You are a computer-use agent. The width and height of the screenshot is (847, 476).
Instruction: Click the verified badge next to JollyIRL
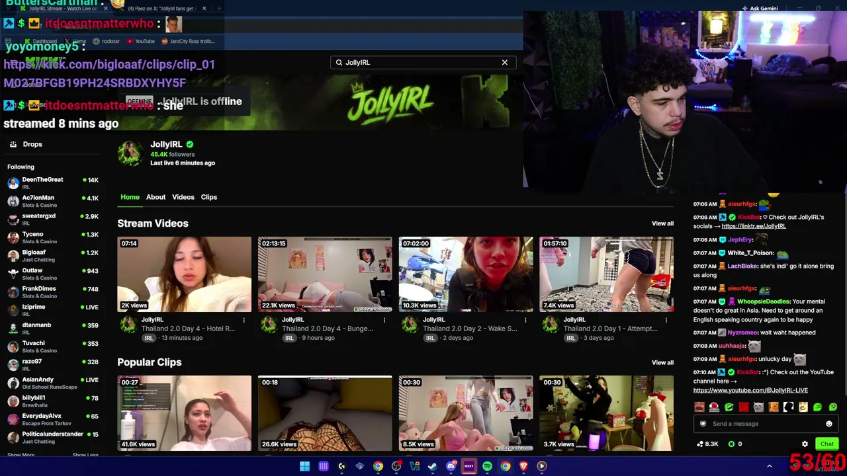point(190,144)
